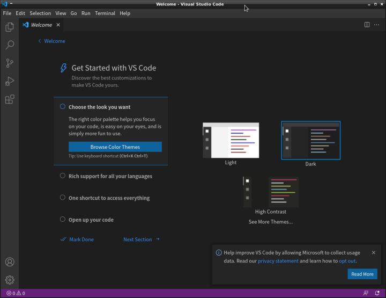Click the Mark Done link
386x298 pixels.
(x=77, y=239)
